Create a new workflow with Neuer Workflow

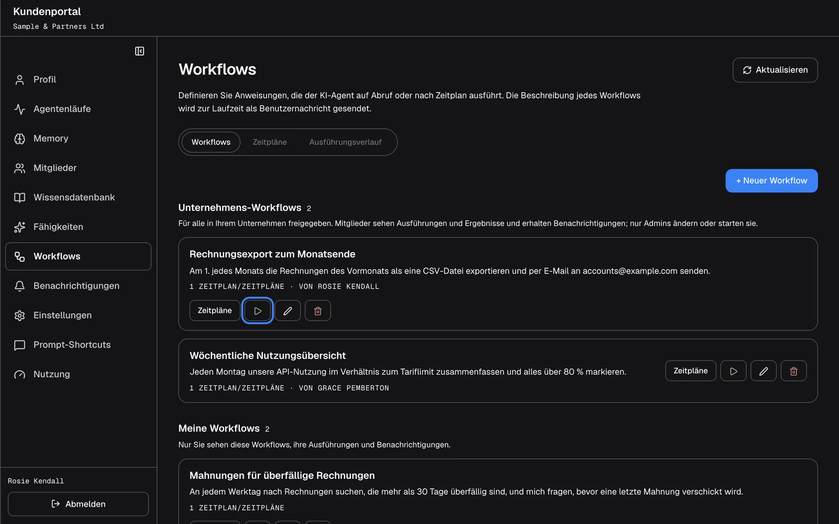point(771,181)
